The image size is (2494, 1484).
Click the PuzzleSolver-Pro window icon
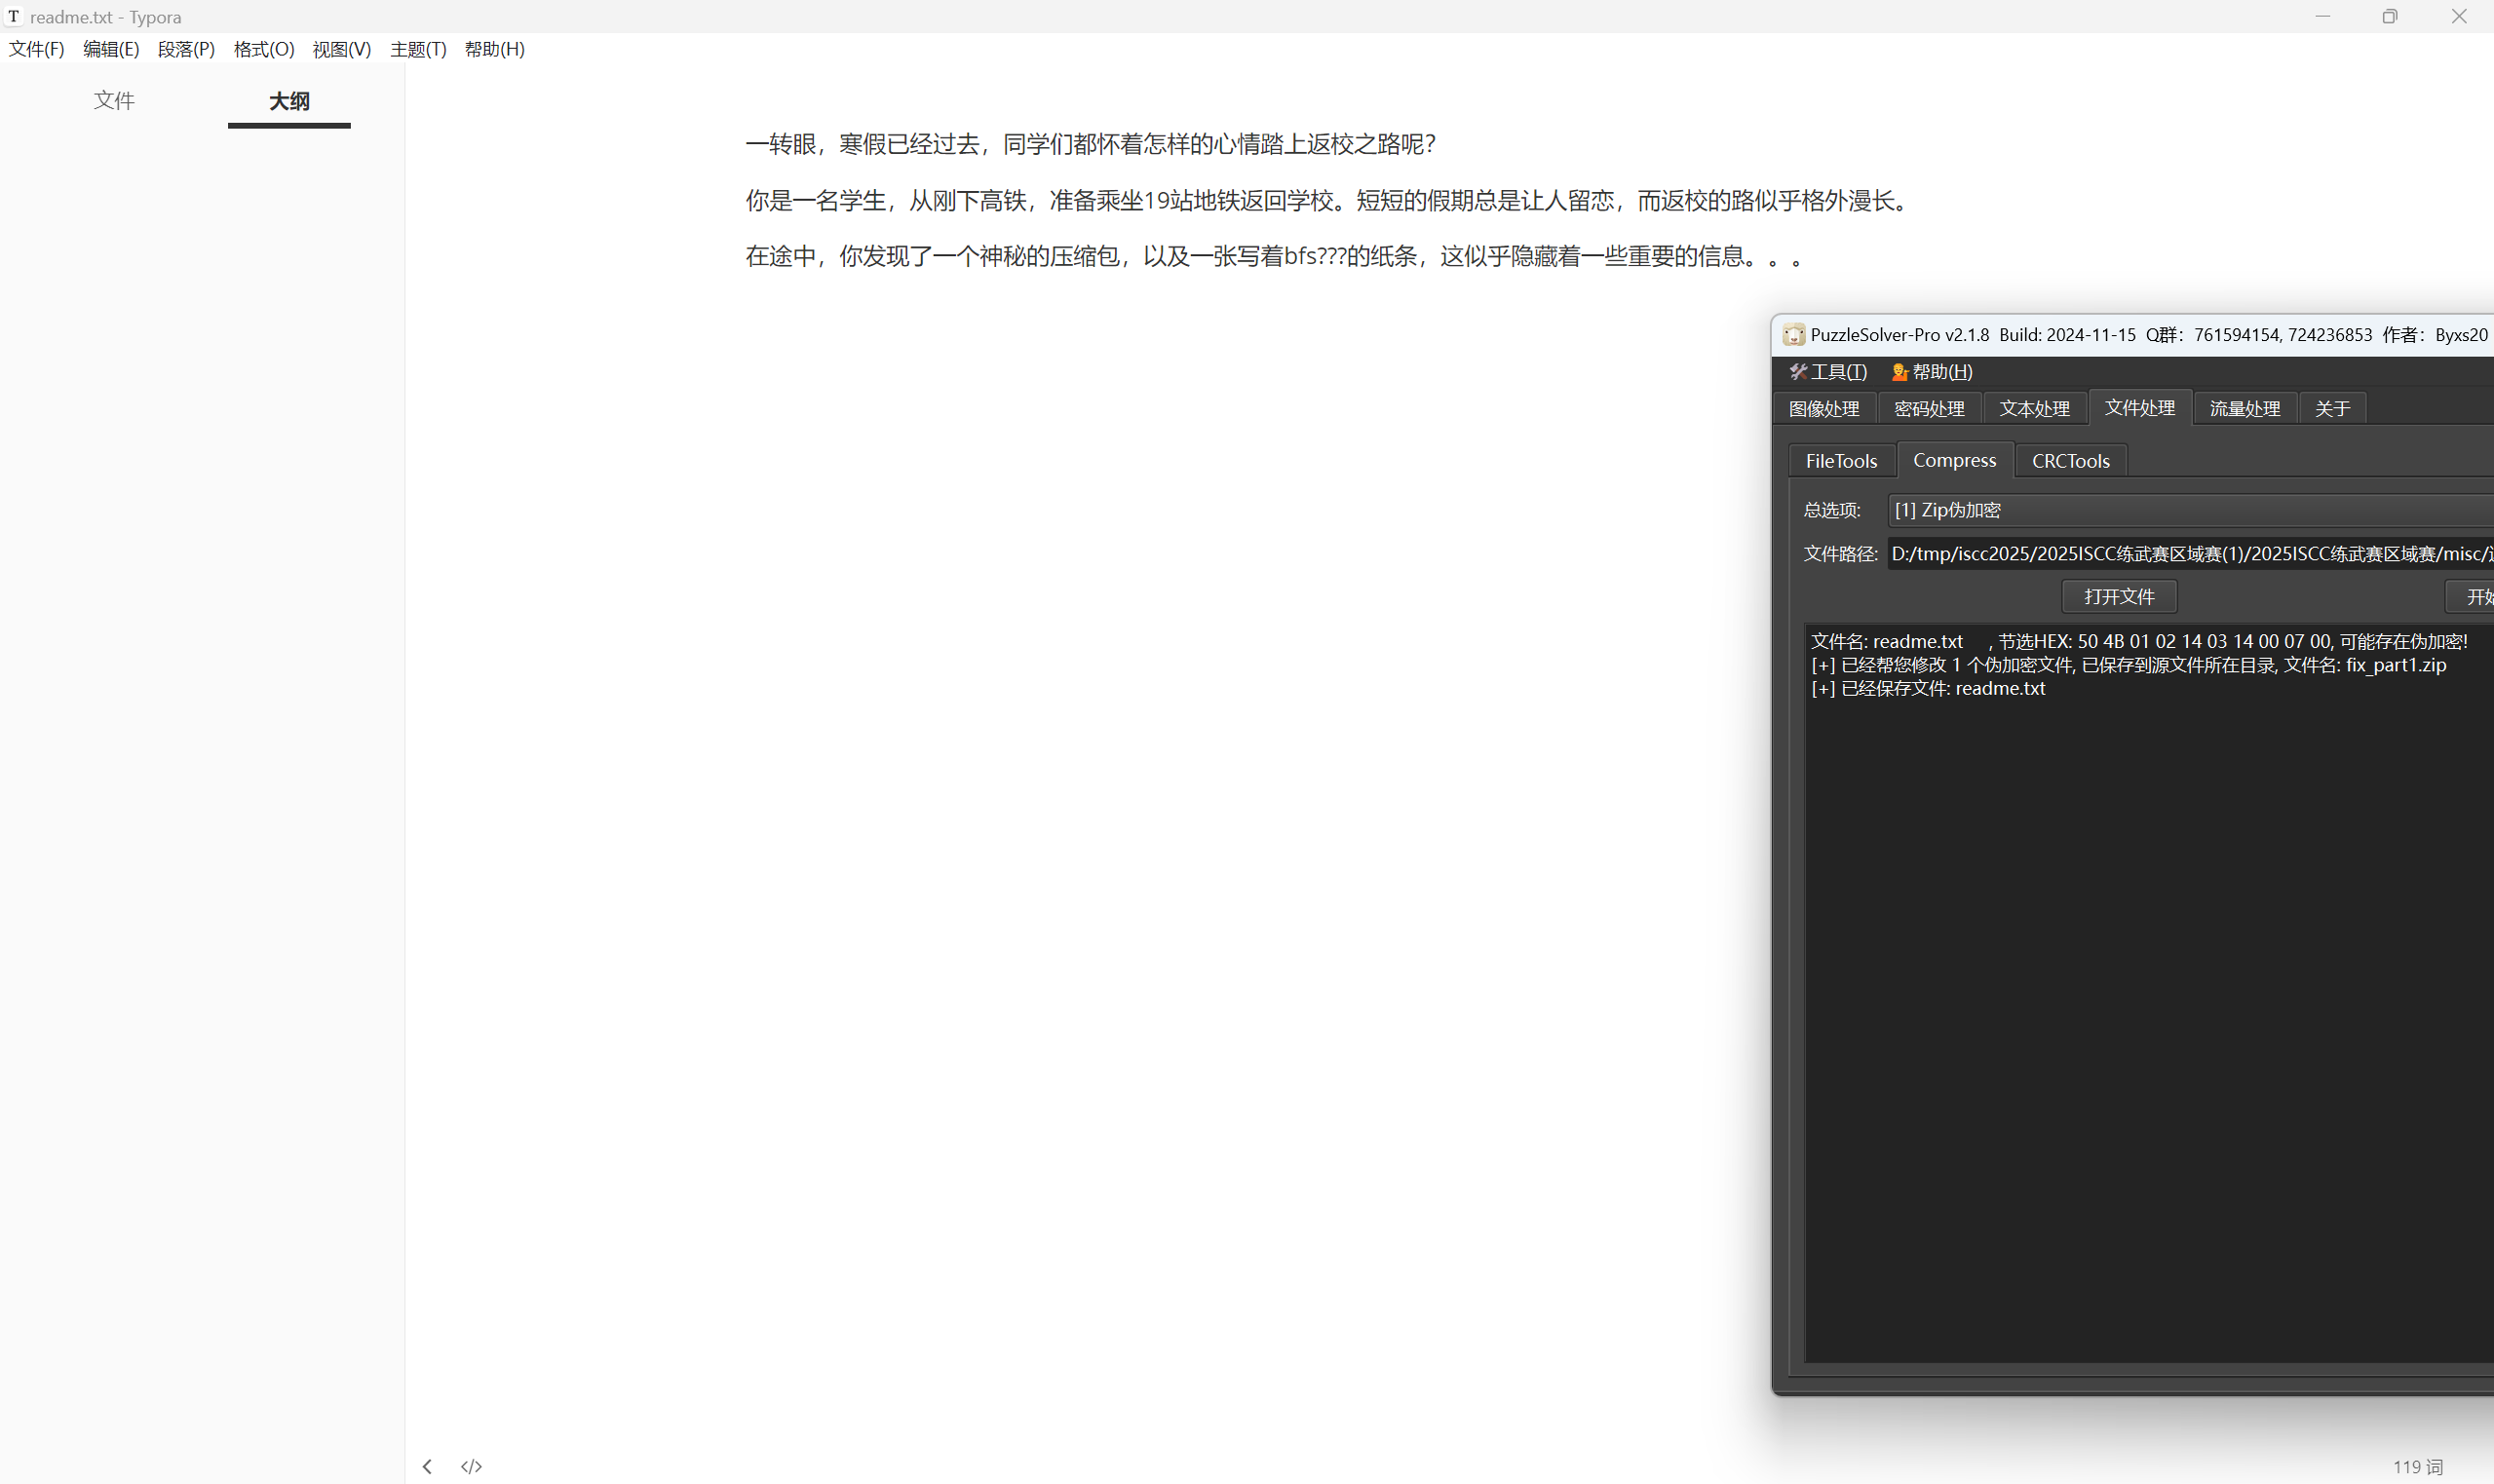tap(1794, 334)
